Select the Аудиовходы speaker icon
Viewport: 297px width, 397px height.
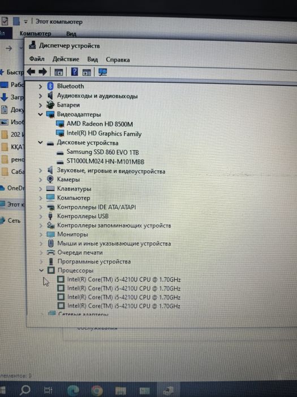coord(50,96)
